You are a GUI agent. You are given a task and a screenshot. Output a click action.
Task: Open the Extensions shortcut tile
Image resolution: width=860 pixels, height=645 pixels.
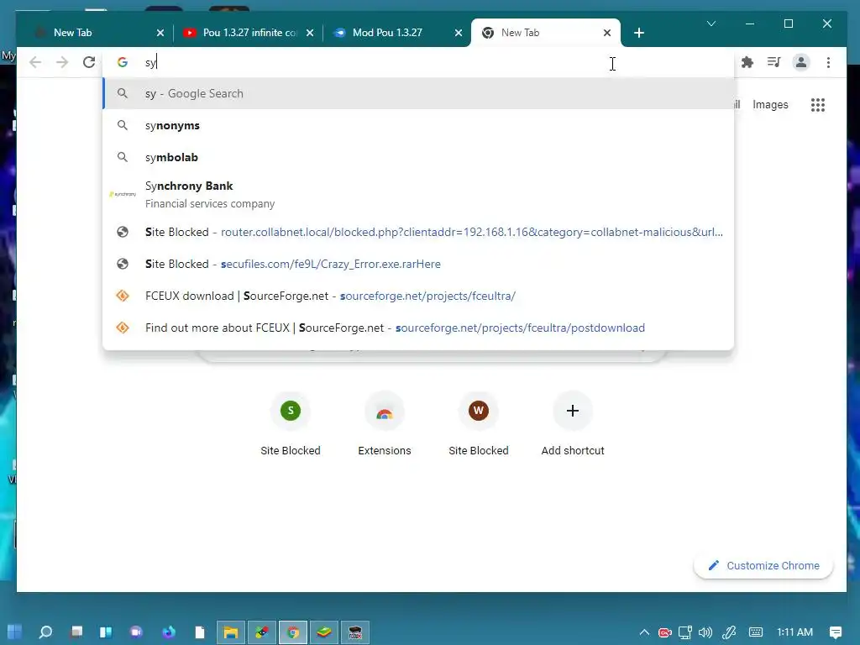click(385, 425)
